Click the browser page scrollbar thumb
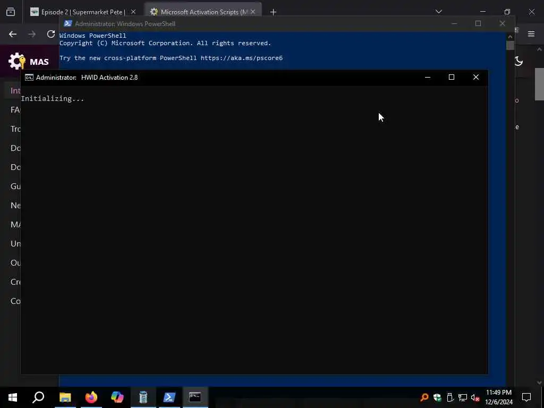This screenshot has height=408, width=544. (539, 84)
